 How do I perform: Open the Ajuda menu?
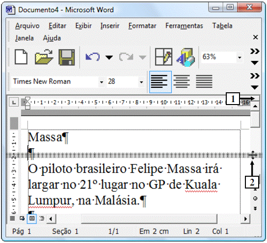pos(52,38)
